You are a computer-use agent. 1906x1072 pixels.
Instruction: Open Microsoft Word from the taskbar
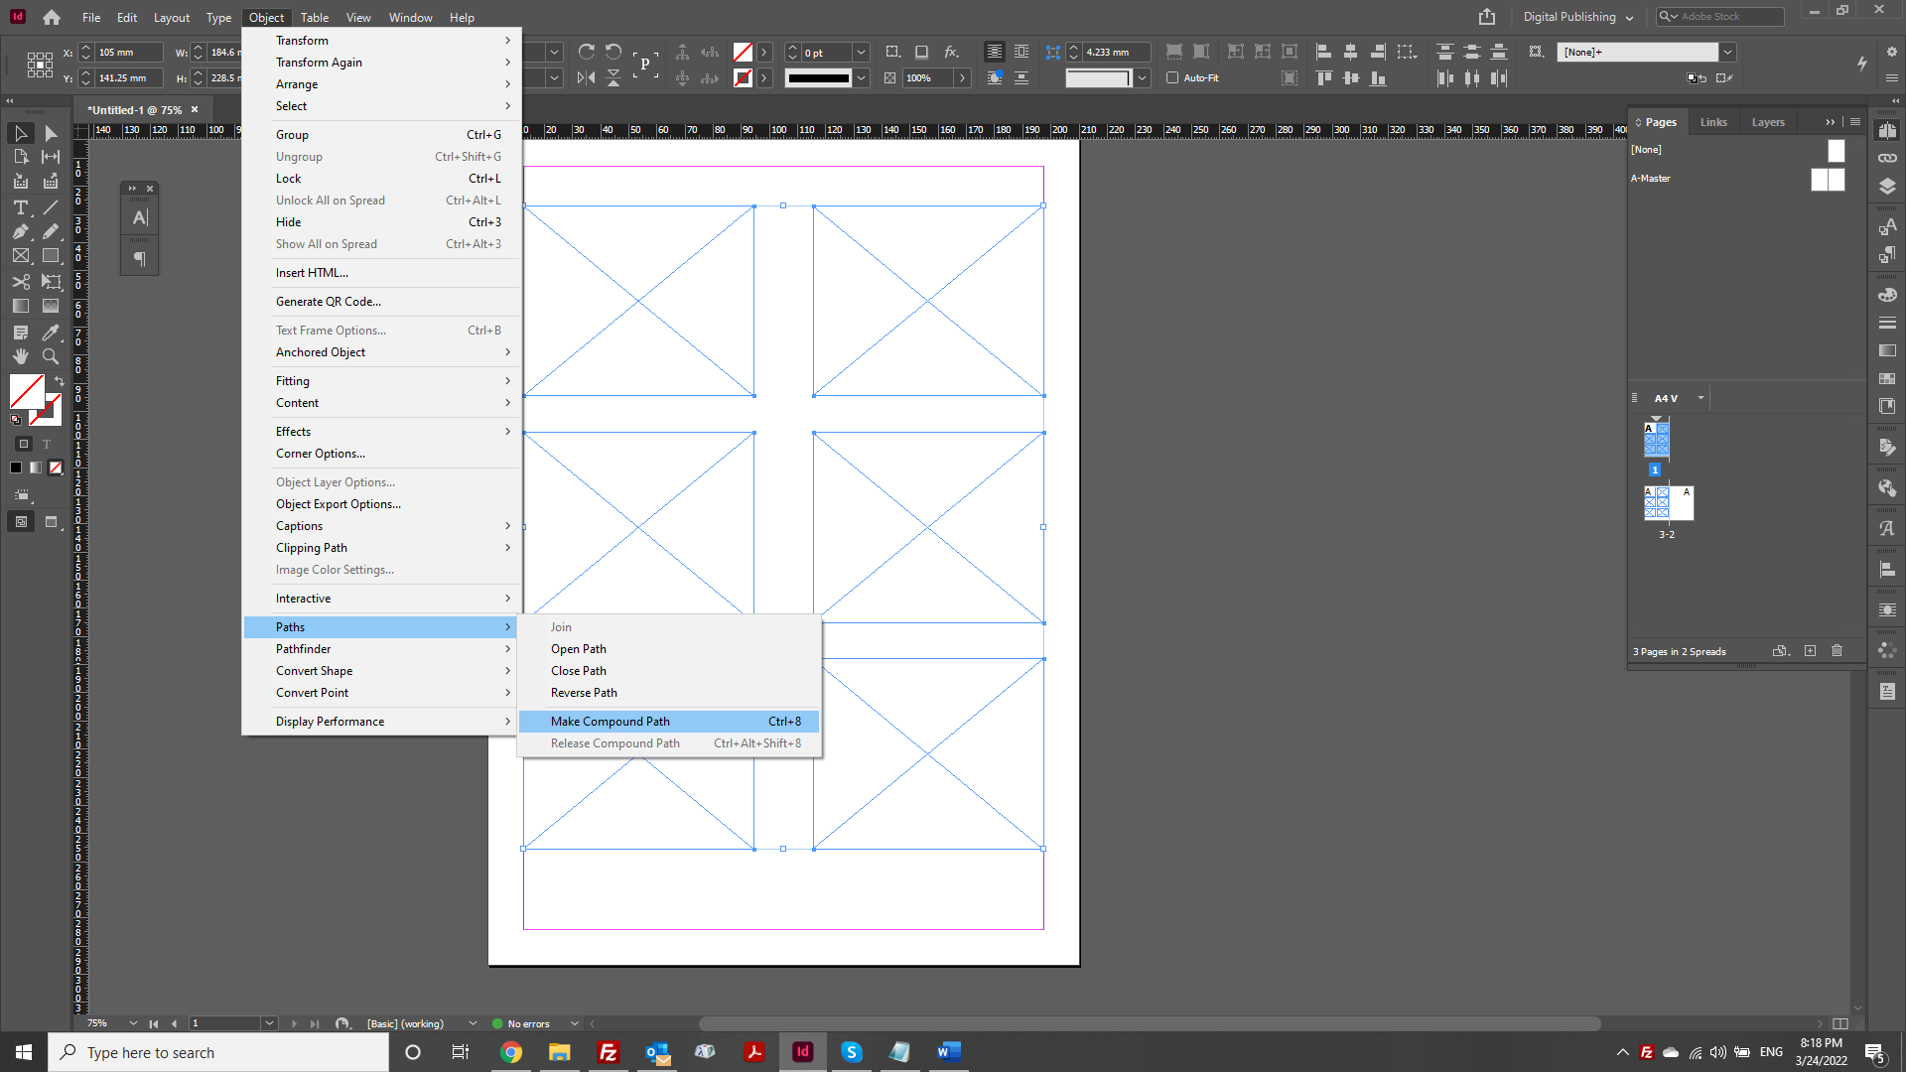tap(948, 1052)
